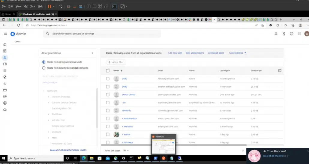Open the VMware Tabs menu

pos(33,6)
